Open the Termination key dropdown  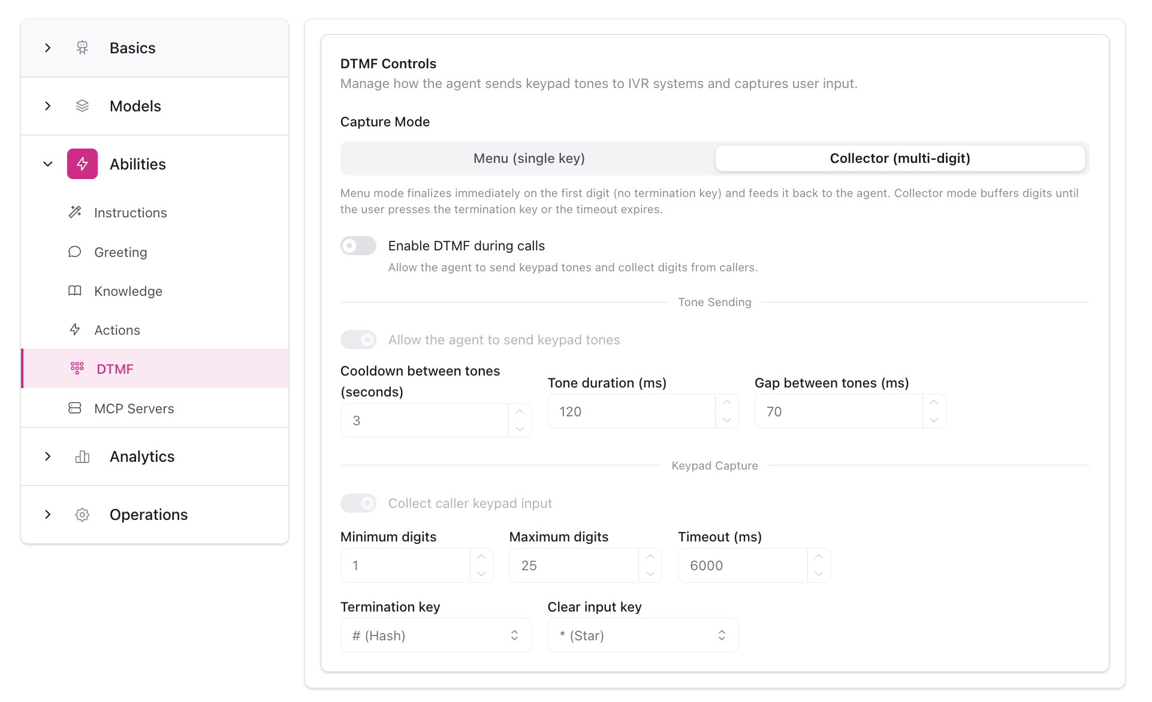tap(436, 635)
